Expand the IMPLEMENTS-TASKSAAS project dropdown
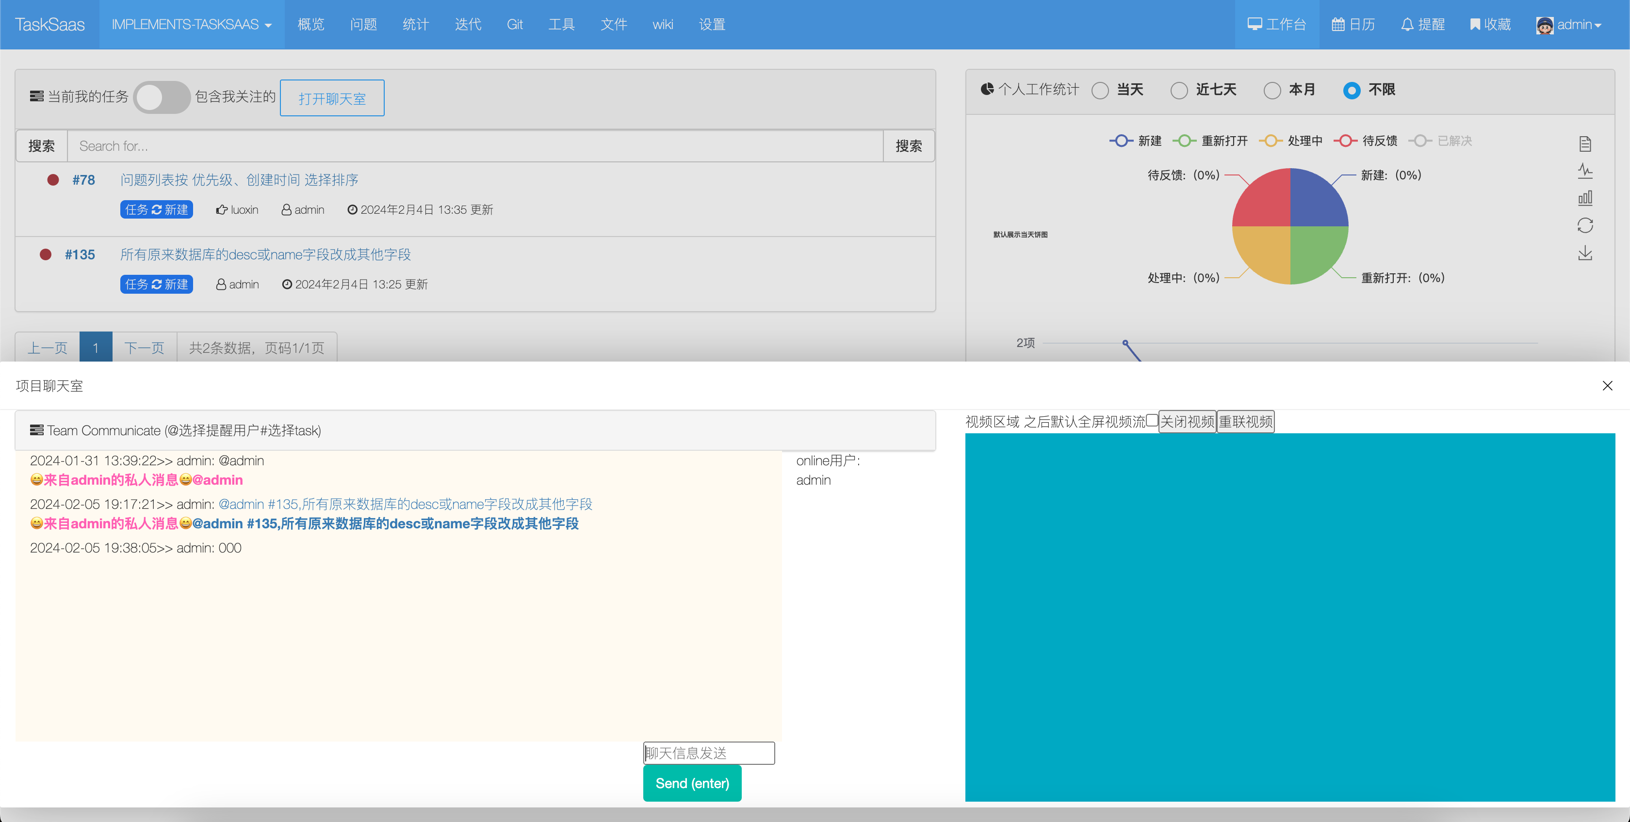The image size is (1630, 822). (191, 25)
